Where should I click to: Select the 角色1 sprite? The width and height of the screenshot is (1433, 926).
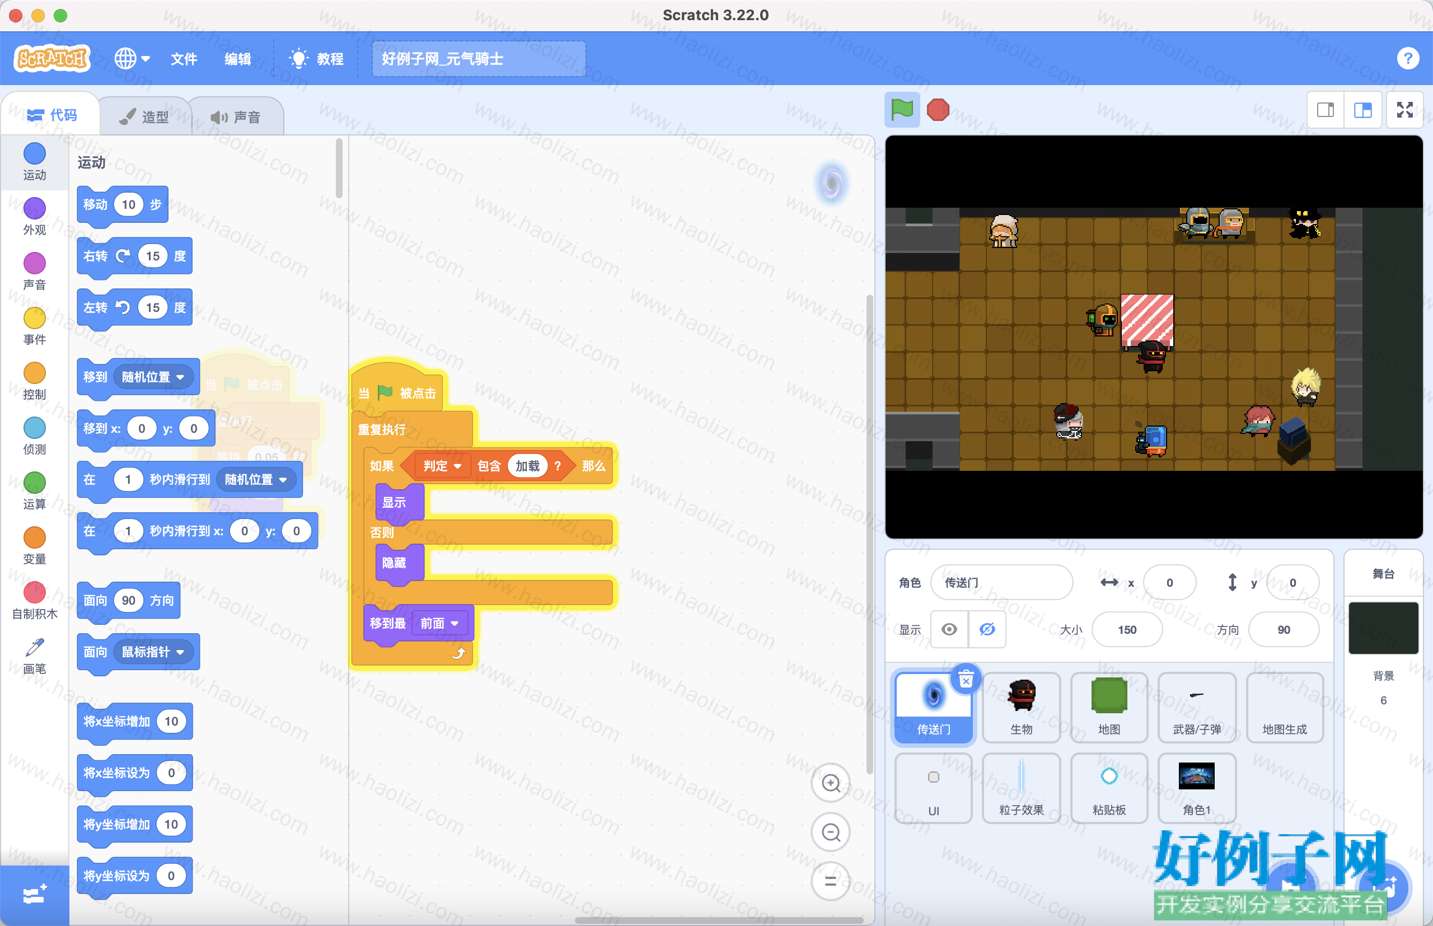(1197, 788)
